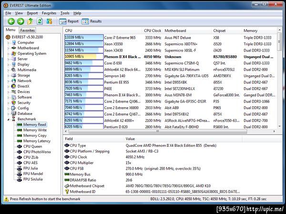Click the 10905 MB/s yellow result bar

(x=84, y=57)
